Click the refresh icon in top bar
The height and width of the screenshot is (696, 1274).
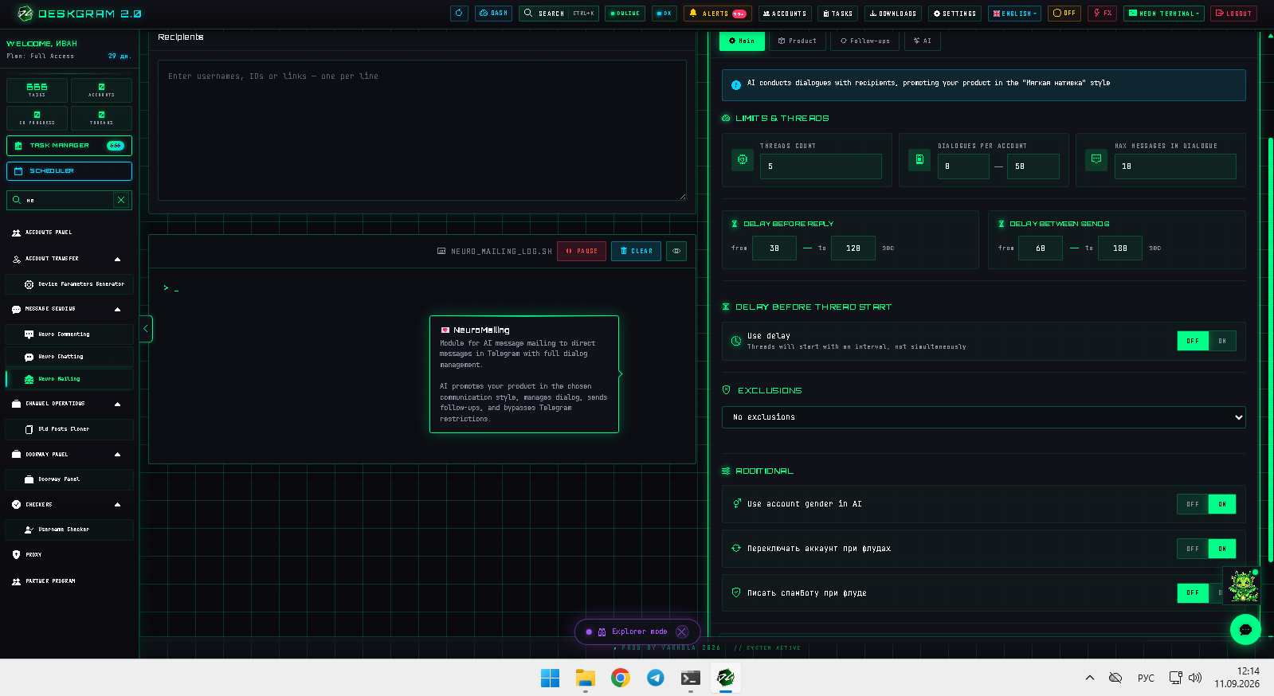pos(459,14)
